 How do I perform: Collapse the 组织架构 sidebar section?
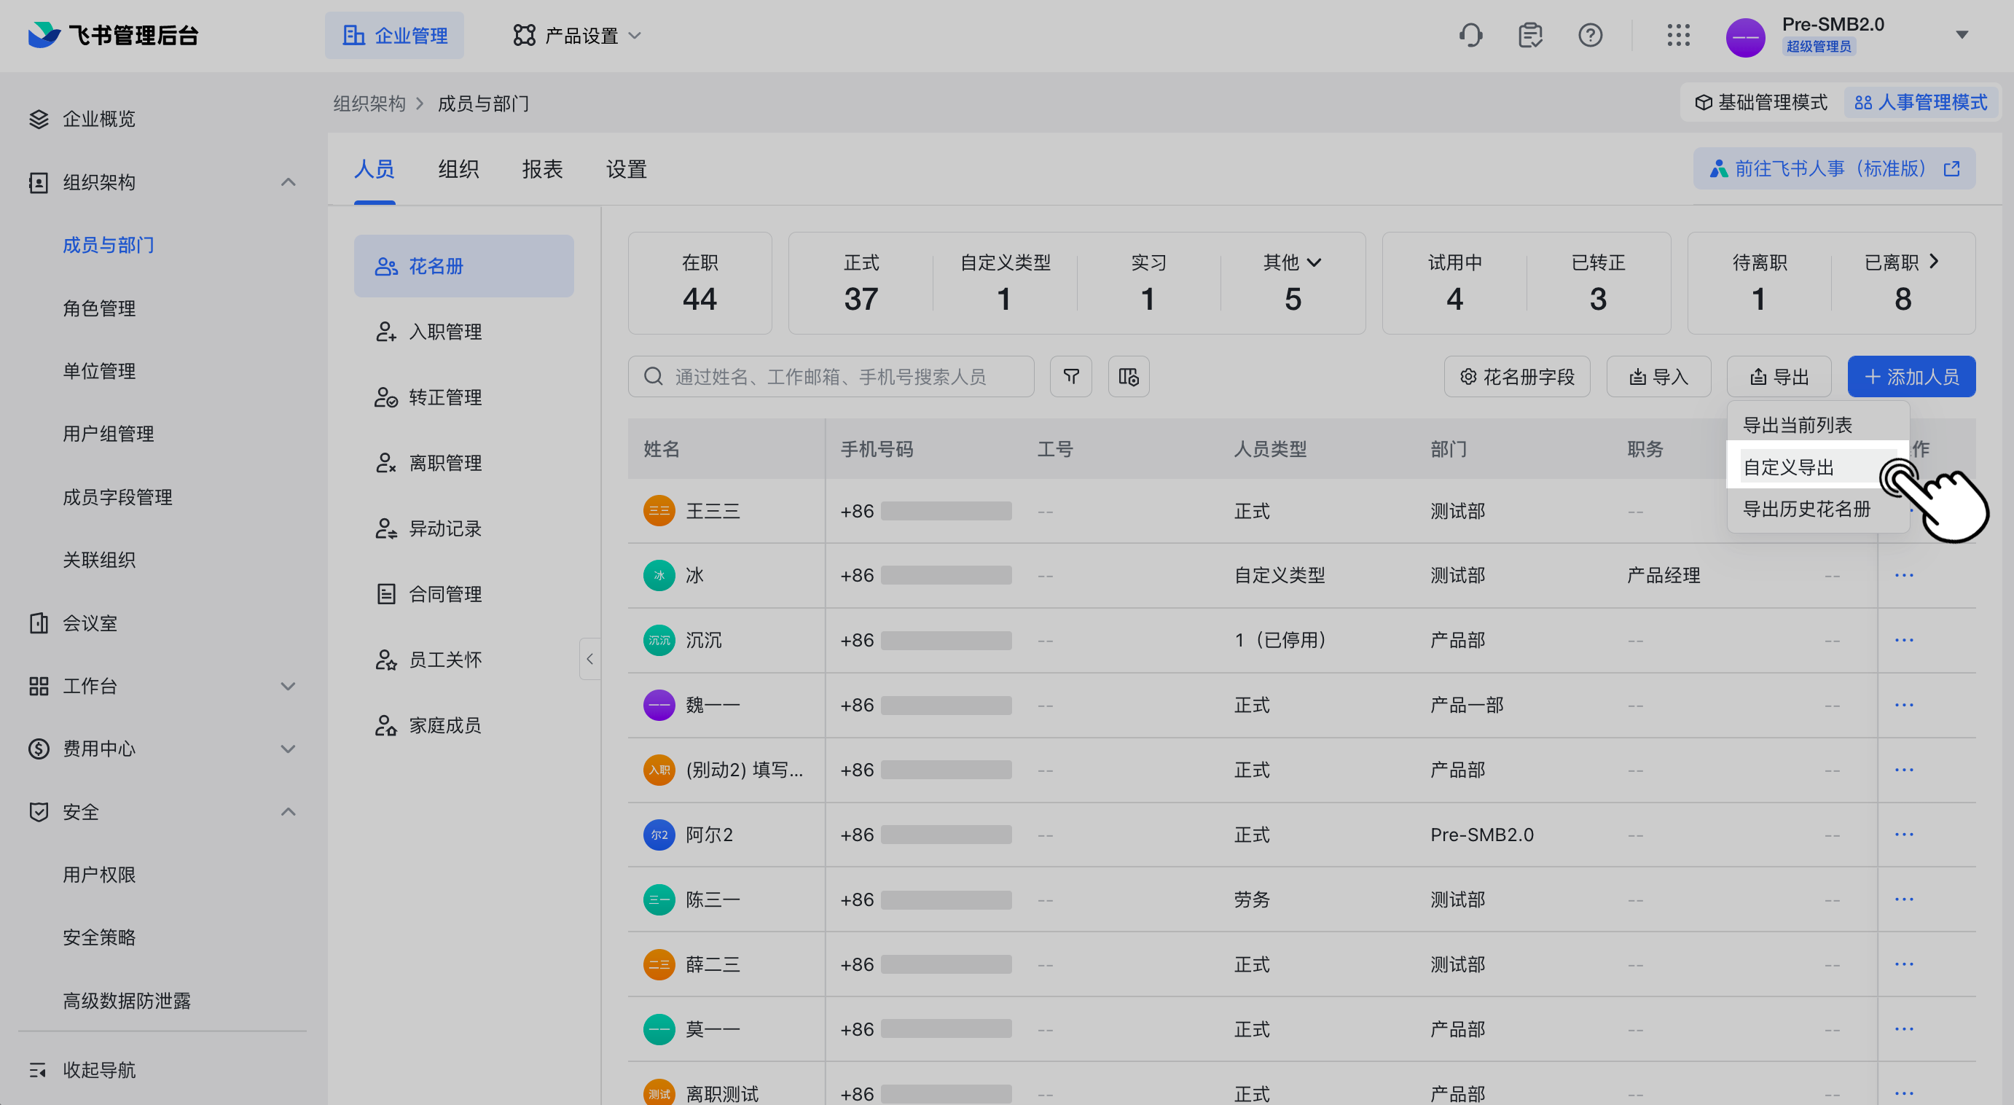coord(288,182)
